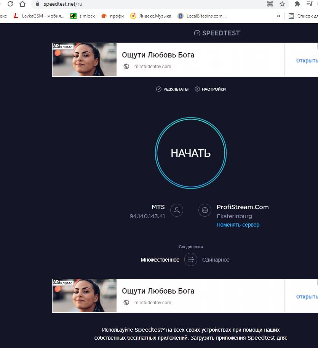Screen dimensions: 318x348
Task: Click the Поменять сервер link
Action: click(238, 225)
